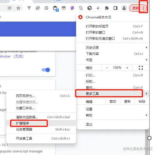This screenshot has width=157, height=155.
Task: Open the user profile avatar
Action: click(x=124, y=8)
